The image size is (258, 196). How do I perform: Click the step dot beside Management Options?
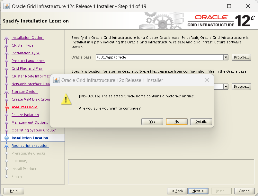pyautogui.click(x=6, y=123)
